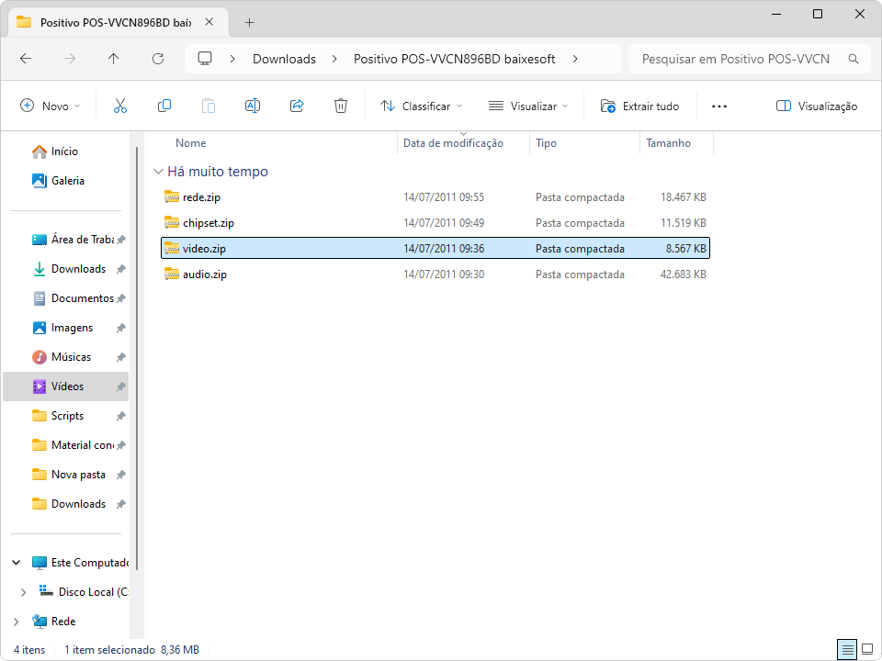This screenshot has height=661, width=882.
Task: Expand Disco Local (C:) node
Action: [23, 592]
